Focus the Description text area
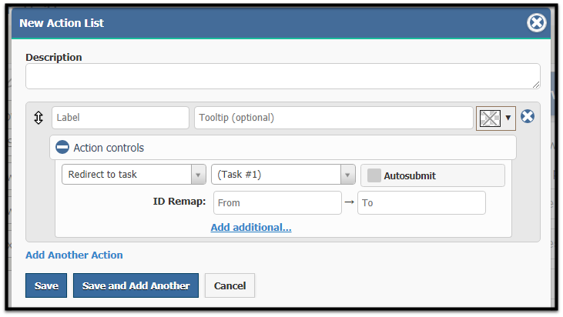The width and height of the screenshot is (563, 317). pyautogui.click(x=283, y=76)
